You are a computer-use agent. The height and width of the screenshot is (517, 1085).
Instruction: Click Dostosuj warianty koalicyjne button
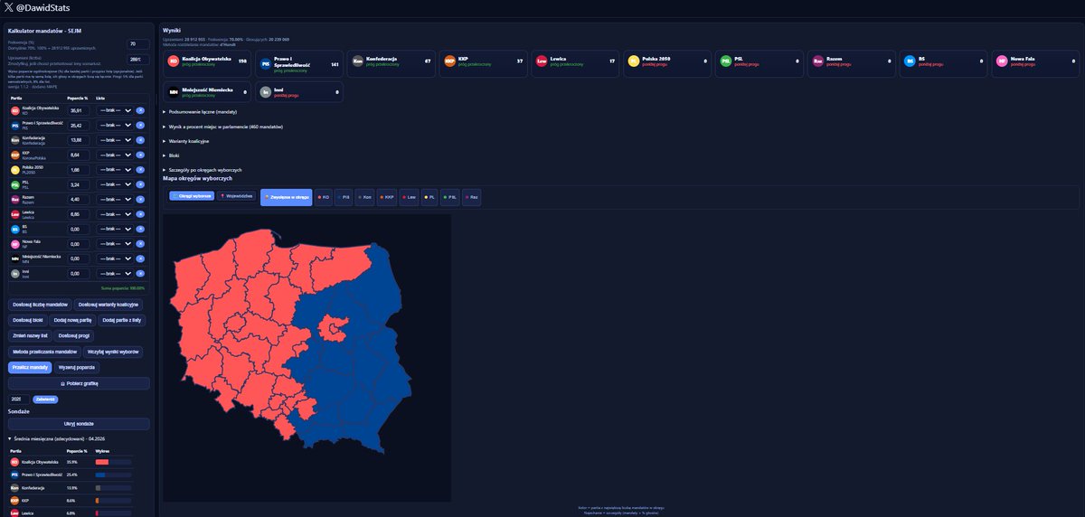(108, 305)
